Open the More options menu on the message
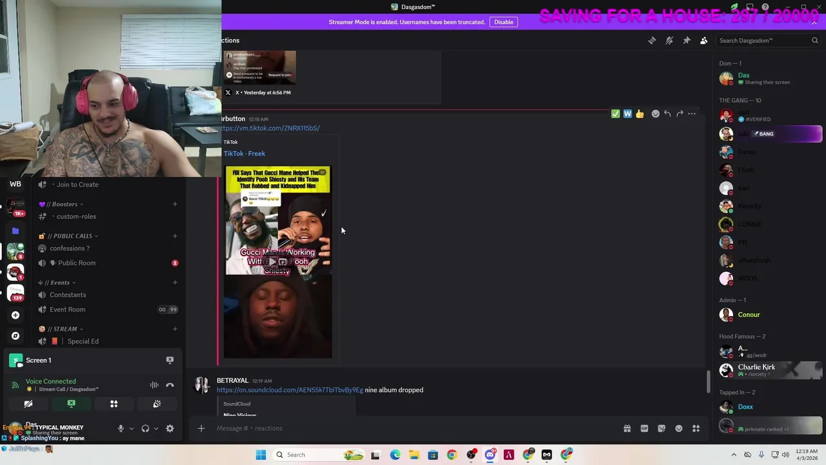 692,114
